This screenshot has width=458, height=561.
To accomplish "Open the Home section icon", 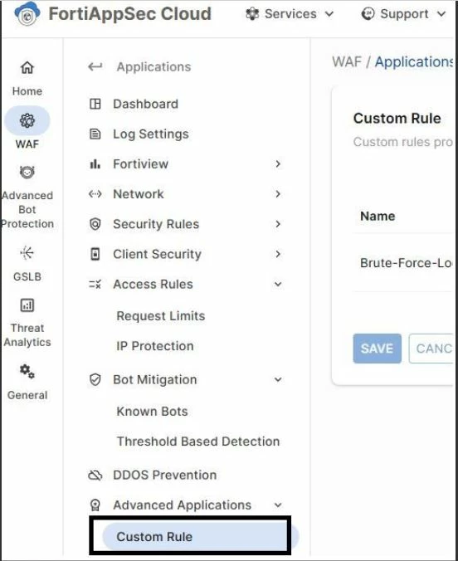I will coord(27,67).
